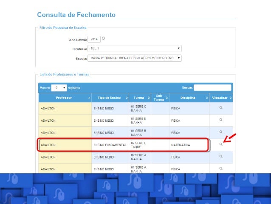Open the Mostrar registros count dropdown

[x=59, y=88]
